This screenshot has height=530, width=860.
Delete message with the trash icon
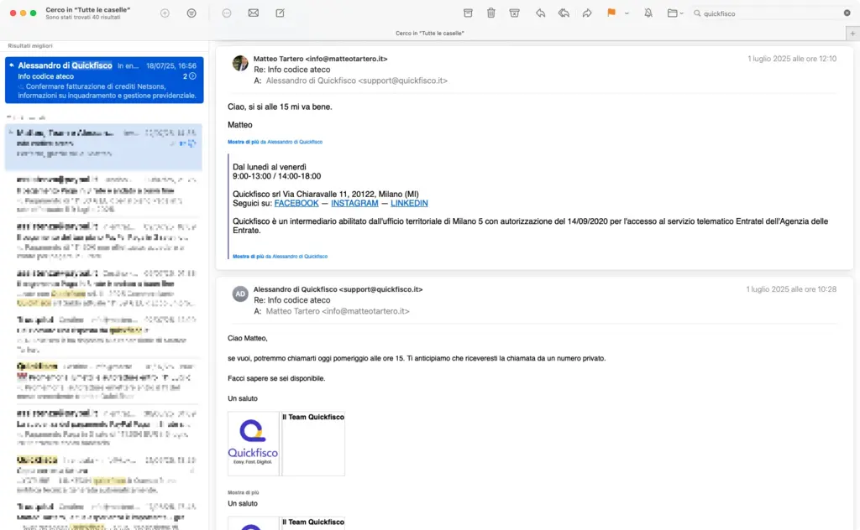(x=491, y=13)
